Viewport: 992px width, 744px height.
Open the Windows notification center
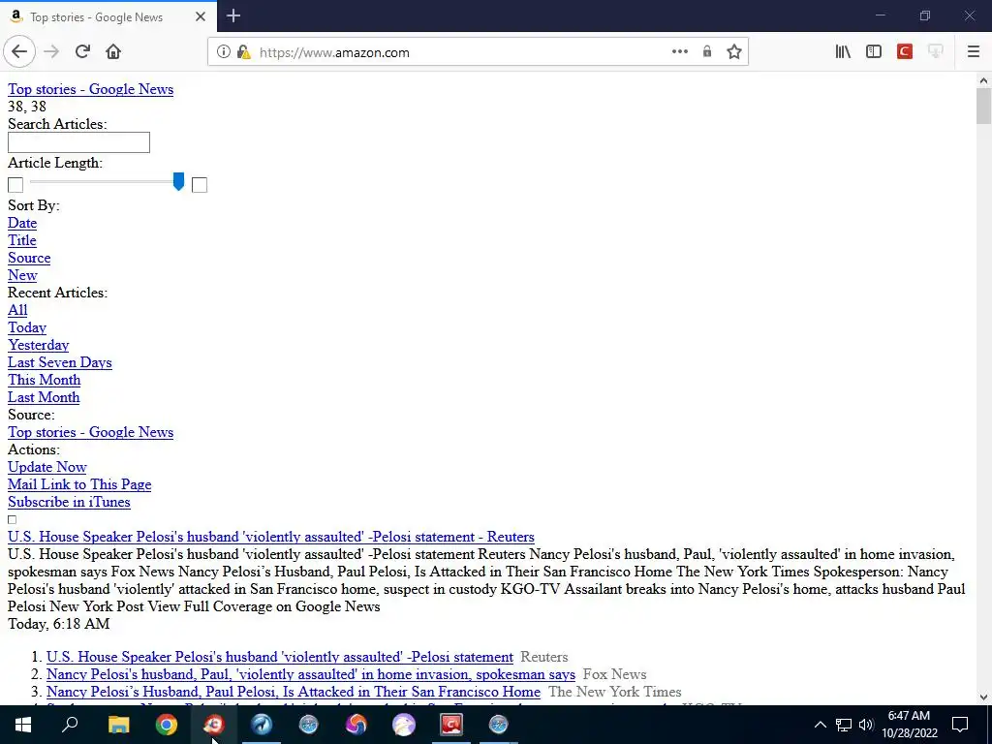pos(960,725)
